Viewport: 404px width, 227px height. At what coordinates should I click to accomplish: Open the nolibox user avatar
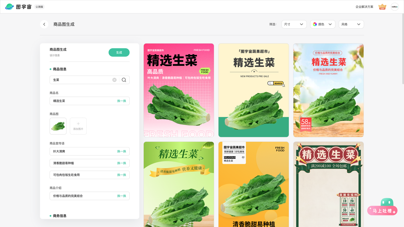[x=395, y=7]
